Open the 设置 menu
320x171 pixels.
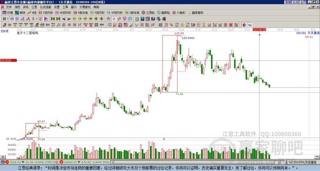(x=57, y=7)
